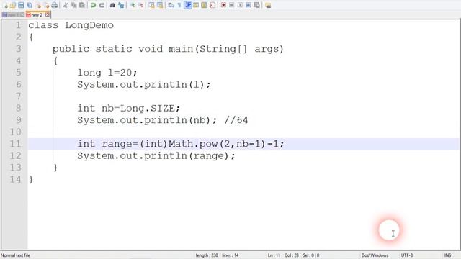
Task: Click the 'int nb=Long.SIZE;' line
Action: pyautogui.click(x=128, y=108)
